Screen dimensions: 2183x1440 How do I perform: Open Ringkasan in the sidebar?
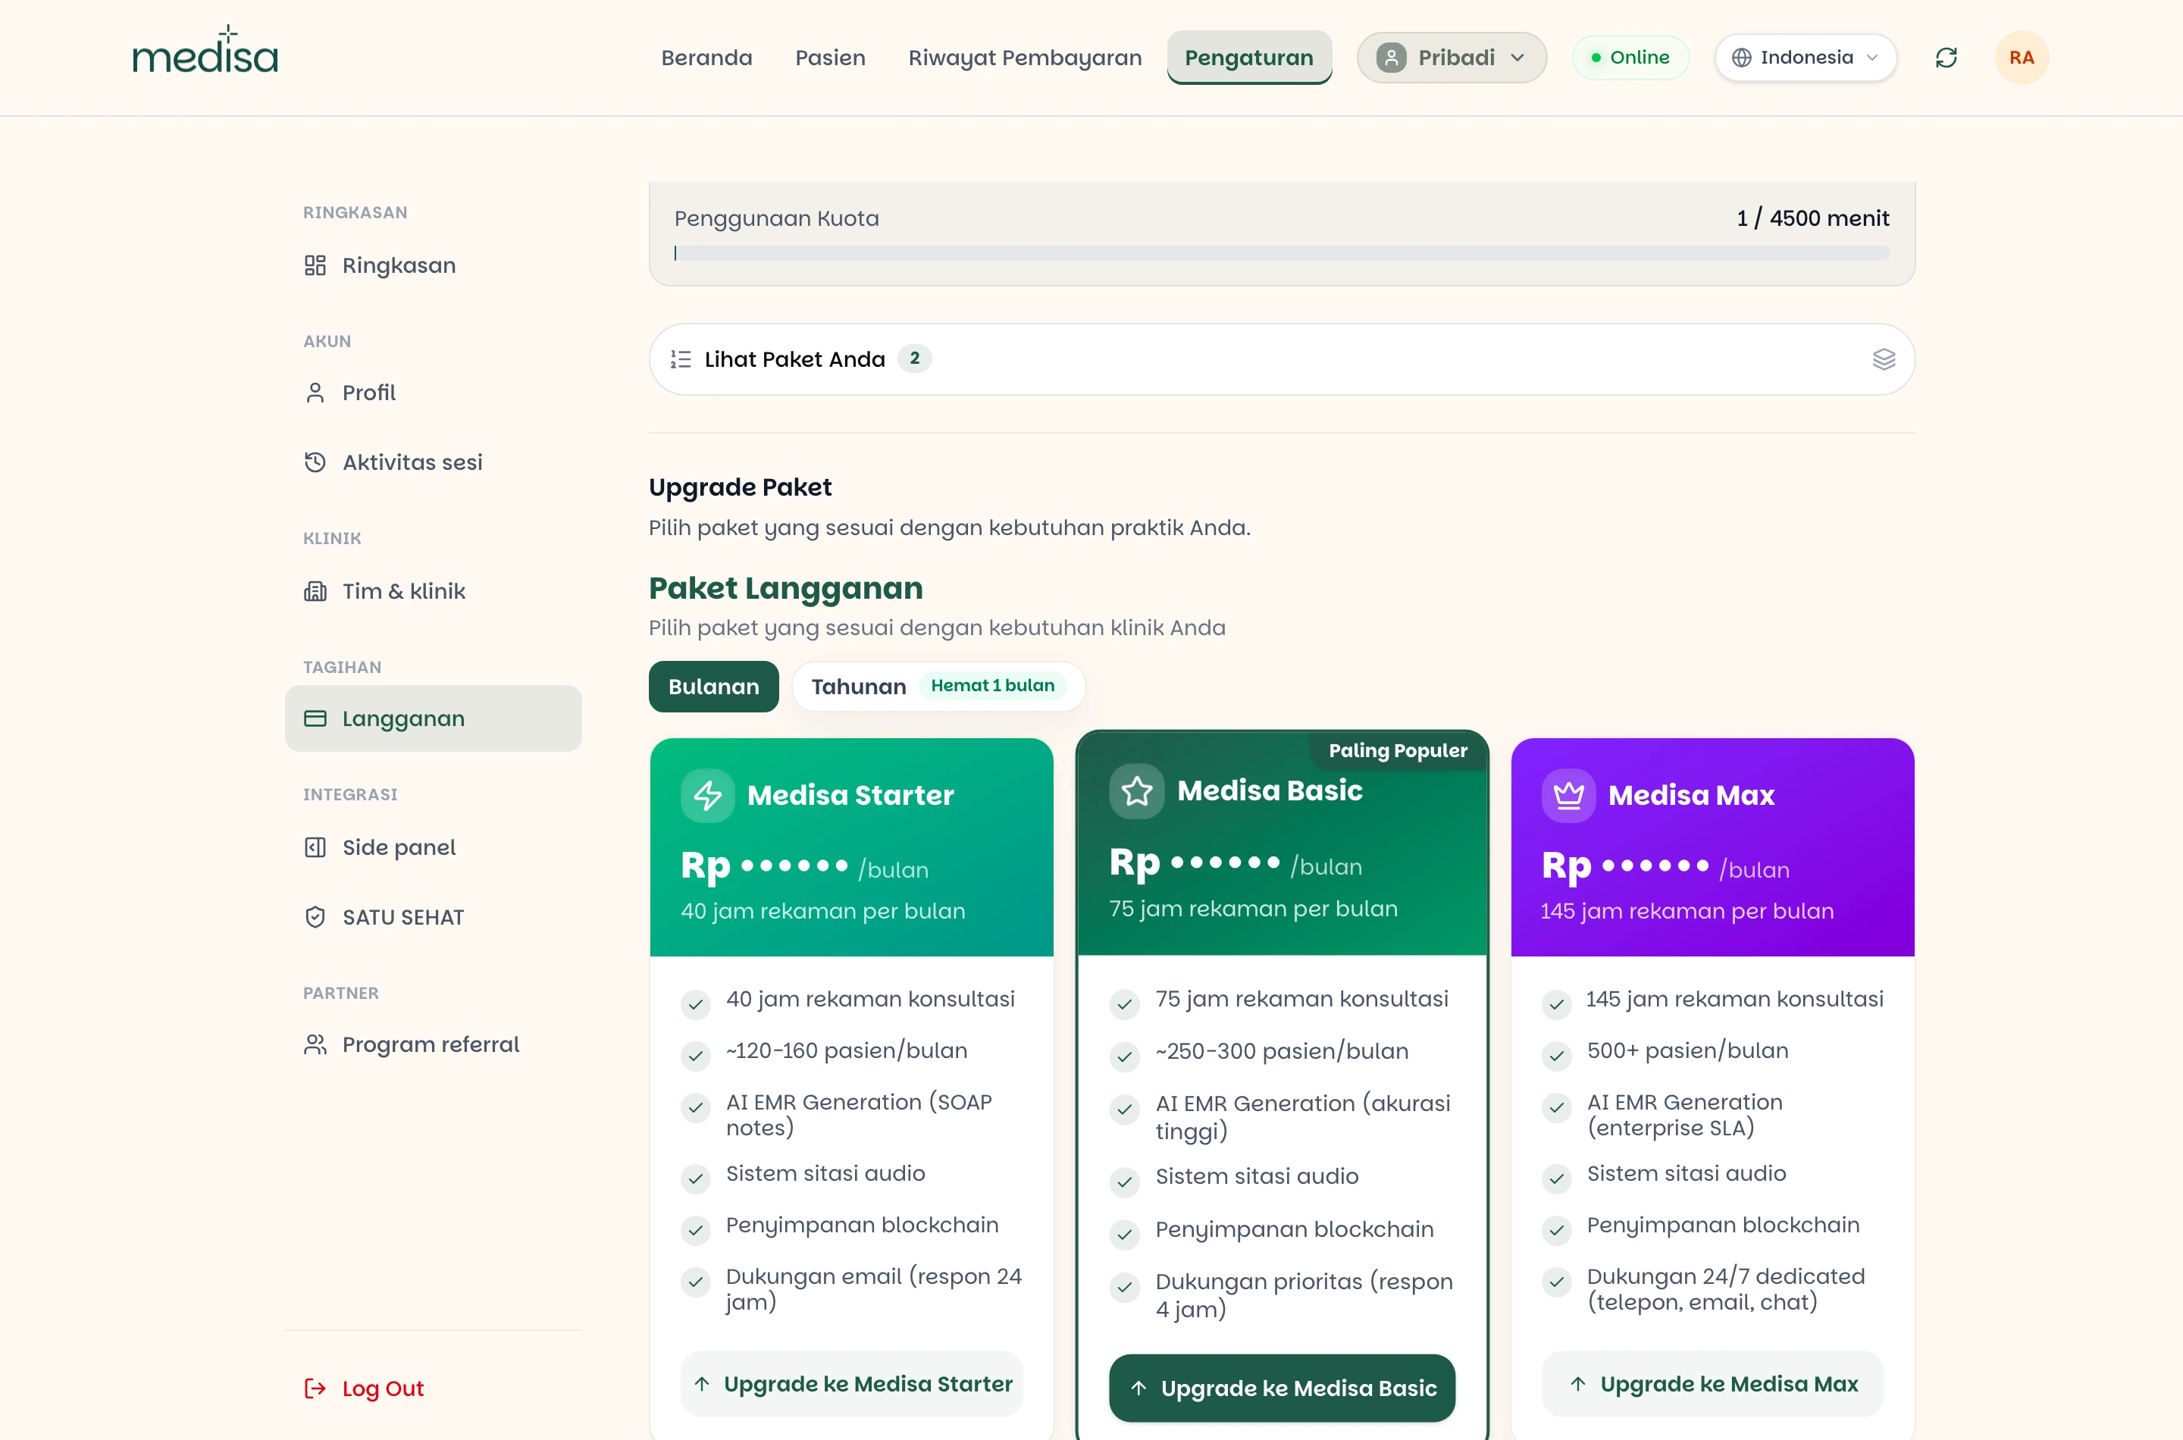[433, 265]
